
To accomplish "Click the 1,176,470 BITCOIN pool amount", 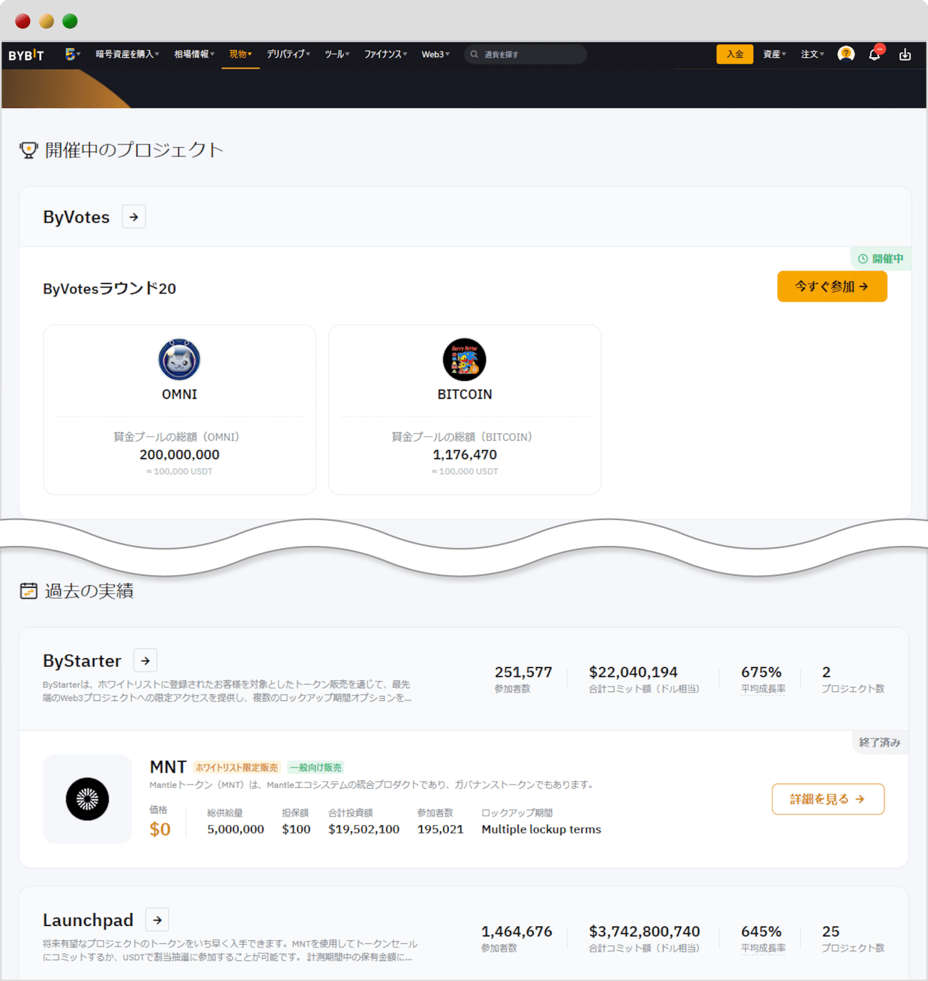I will 465,454.
